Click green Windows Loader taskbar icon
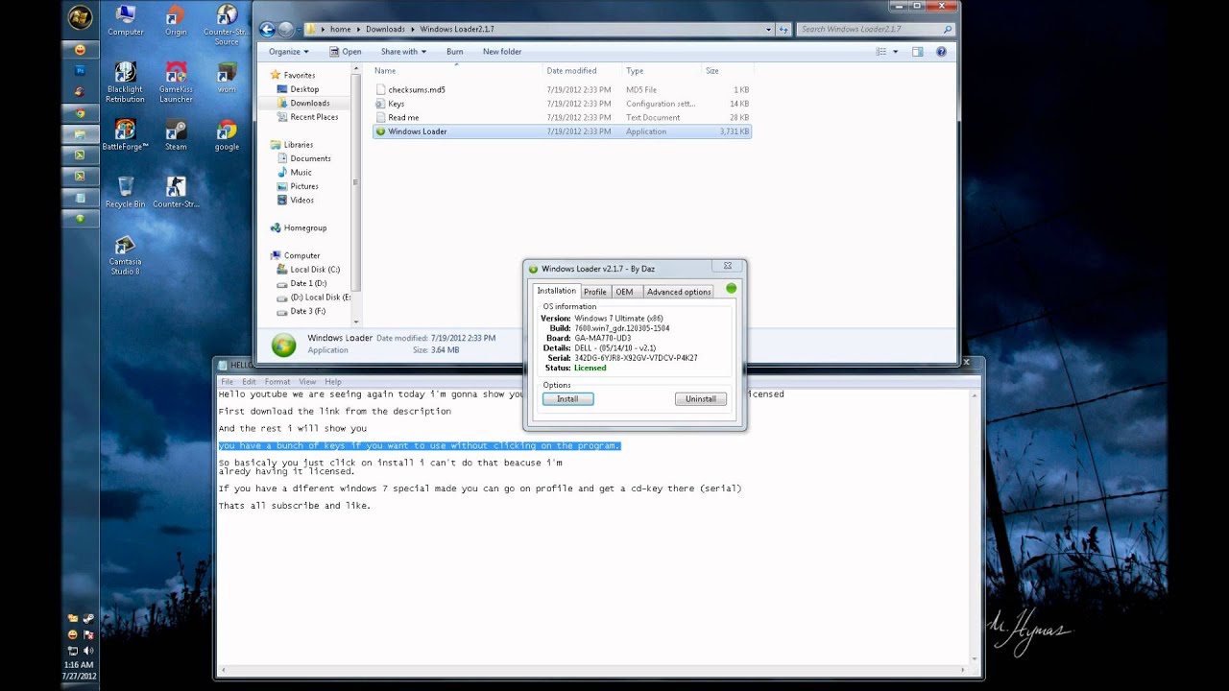The width and height of the screenshot is (1229, 691). tap(81, 218)
